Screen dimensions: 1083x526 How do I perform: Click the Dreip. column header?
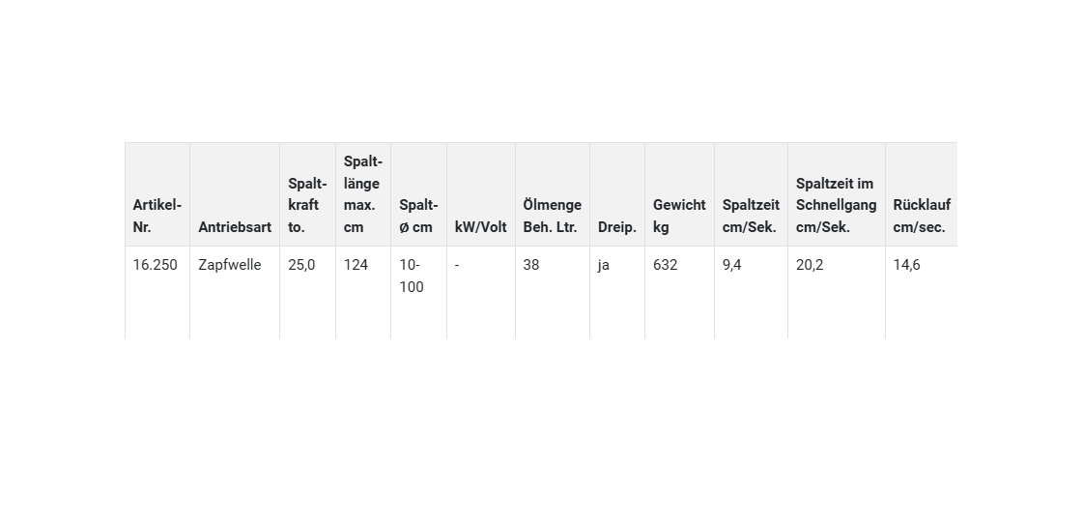(x=616, y=227)
